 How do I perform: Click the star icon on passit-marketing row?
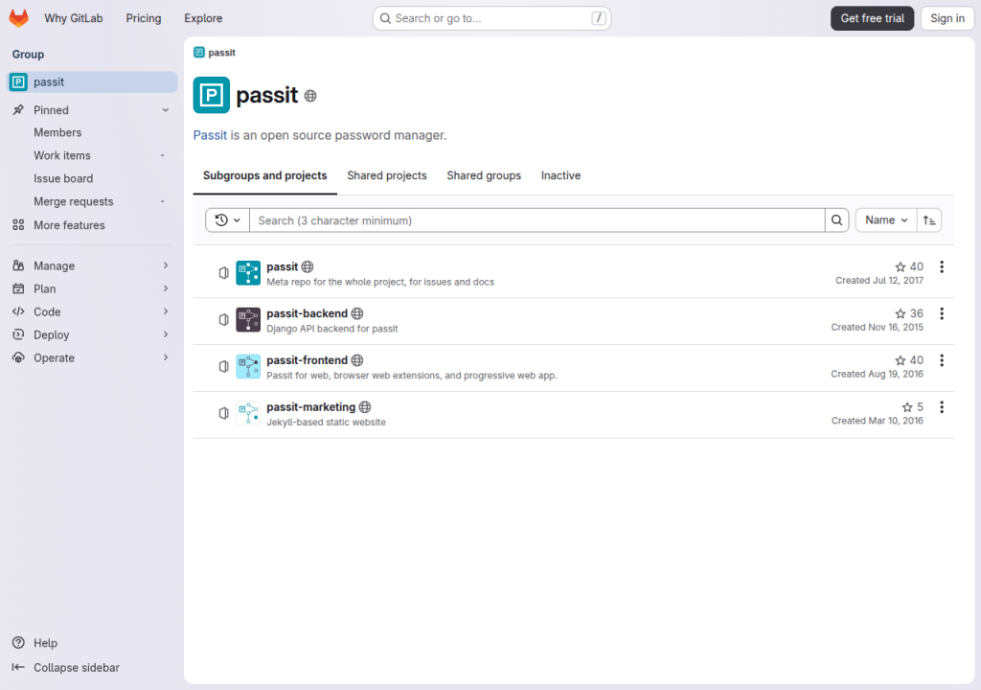(907, 407)
